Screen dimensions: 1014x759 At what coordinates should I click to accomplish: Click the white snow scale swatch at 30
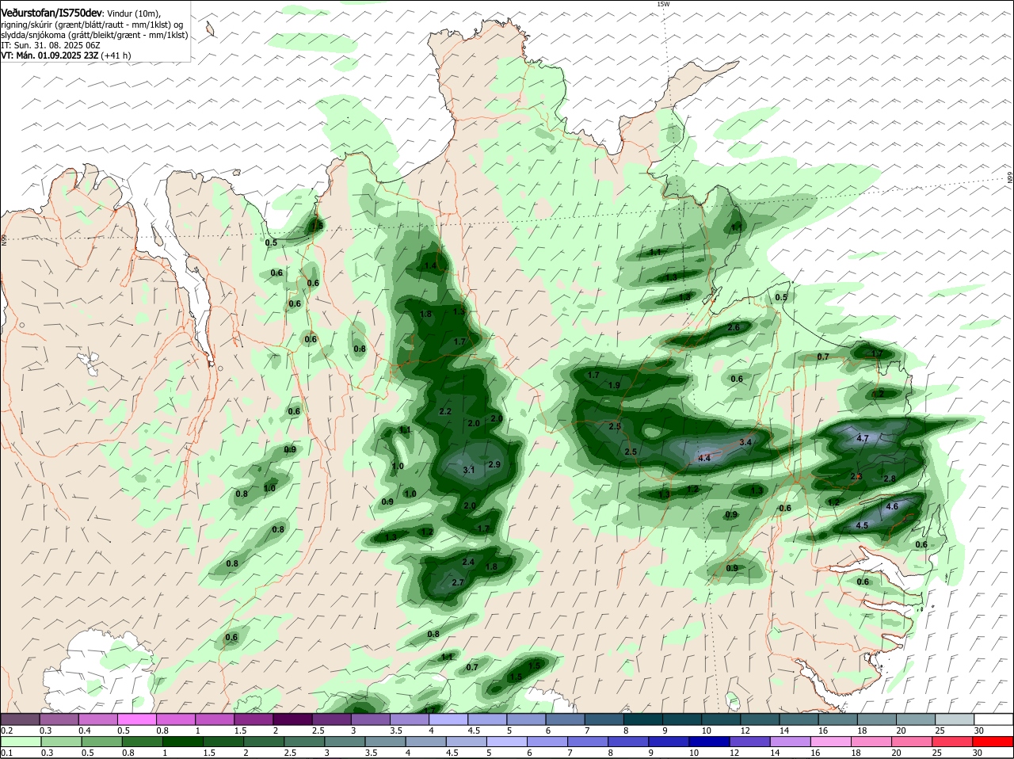click(x=993, y=719)
